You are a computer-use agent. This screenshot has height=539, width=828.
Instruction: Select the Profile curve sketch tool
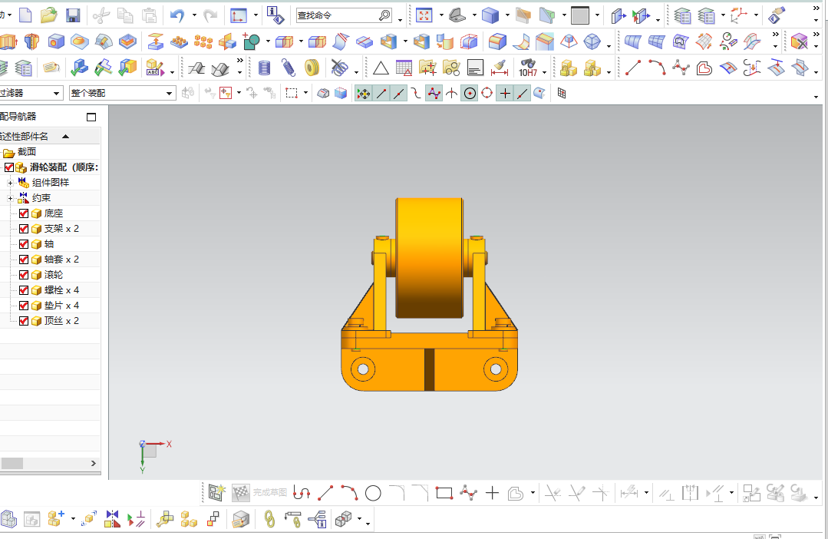point(301,494)
